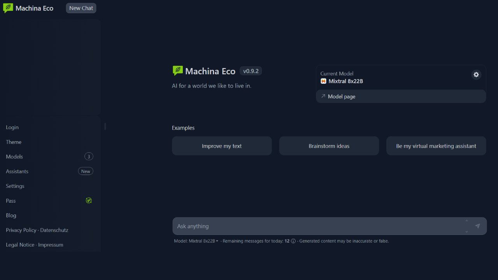Viewport: 498px width, 280px height.
Task: Open the Privacy Policy · Datenschutz page
Action: [x=37, y=230]
